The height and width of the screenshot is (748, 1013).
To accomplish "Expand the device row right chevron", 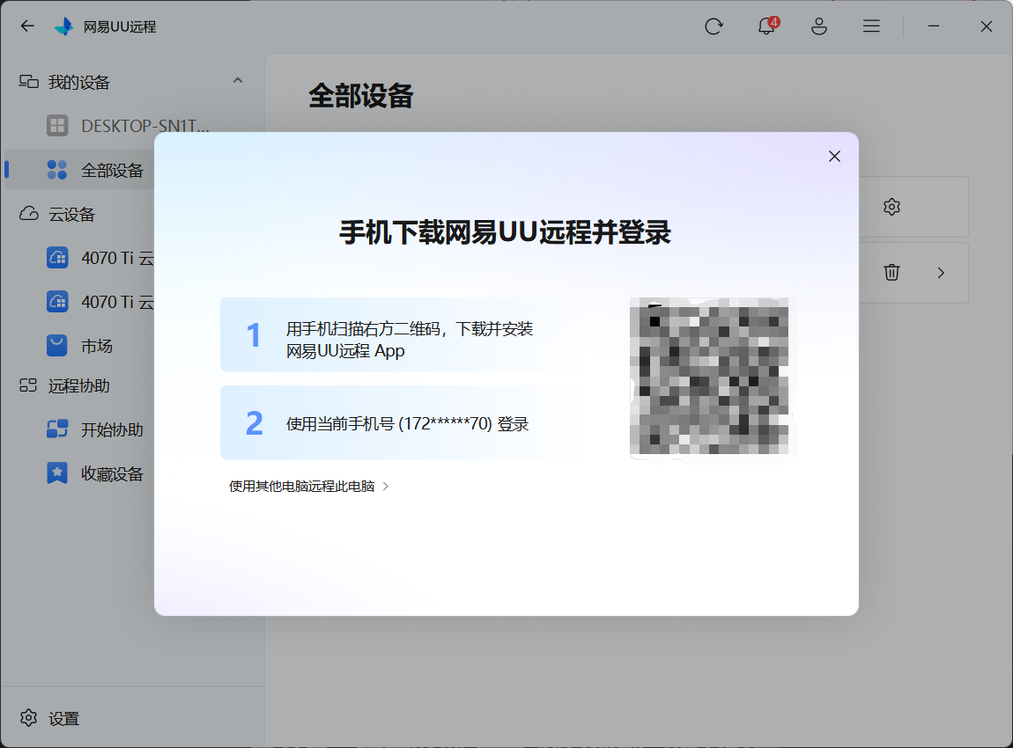I will click(x=941, y=273).
